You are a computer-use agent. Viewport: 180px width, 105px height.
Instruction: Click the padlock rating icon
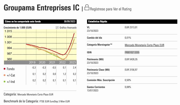coord(87,7)
